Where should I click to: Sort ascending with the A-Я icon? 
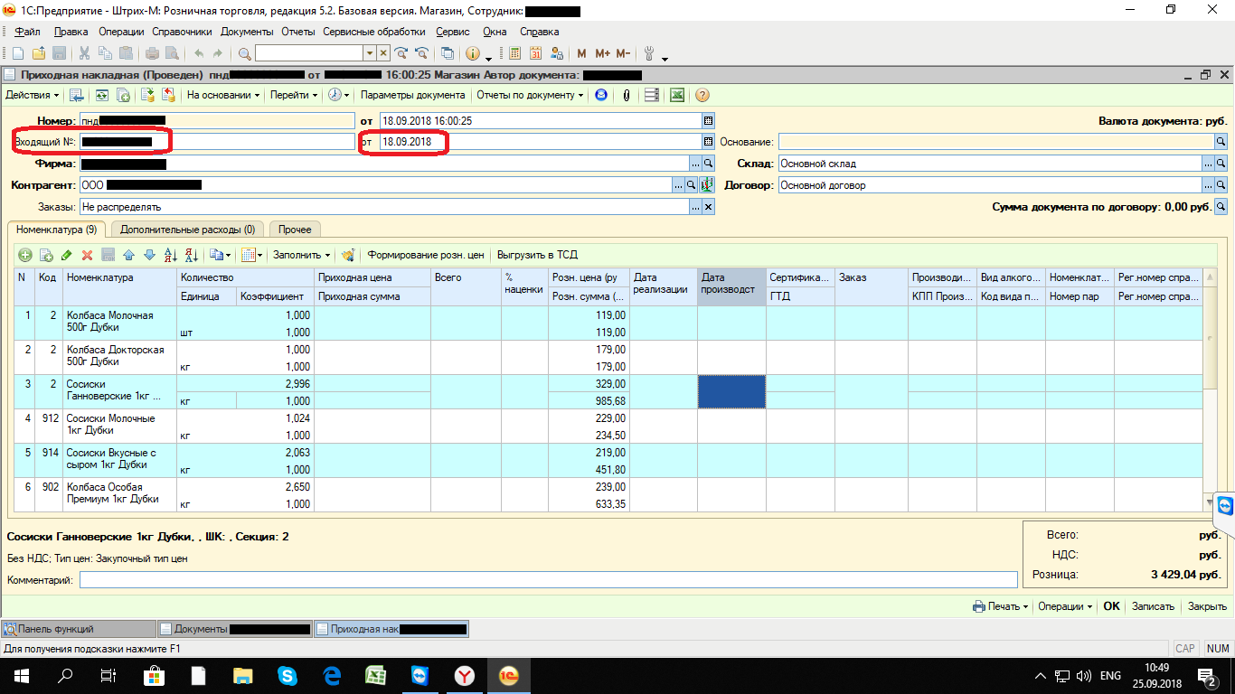tap(170, 256)
